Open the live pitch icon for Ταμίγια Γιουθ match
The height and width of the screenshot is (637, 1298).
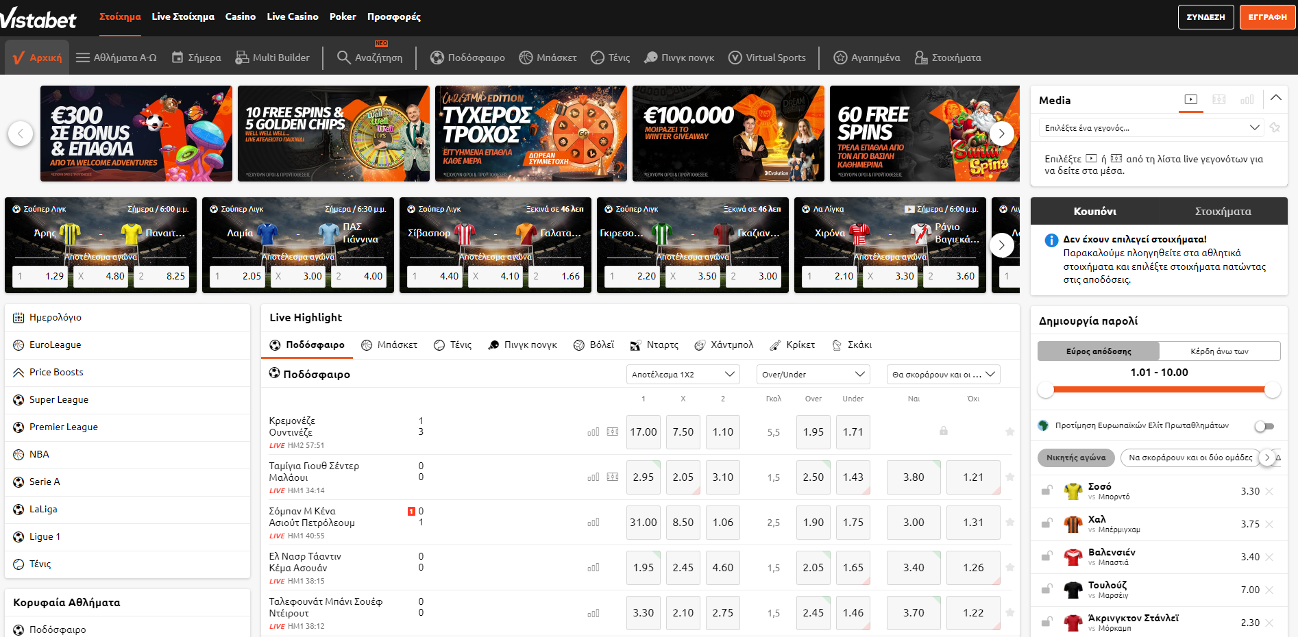613,477
